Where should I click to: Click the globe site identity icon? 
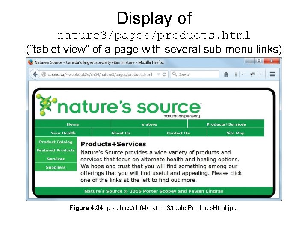pyautogui.click(x=44, y=74)
